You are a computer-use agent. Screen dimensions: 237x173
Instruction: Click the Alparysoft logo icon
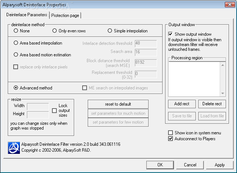14,148
